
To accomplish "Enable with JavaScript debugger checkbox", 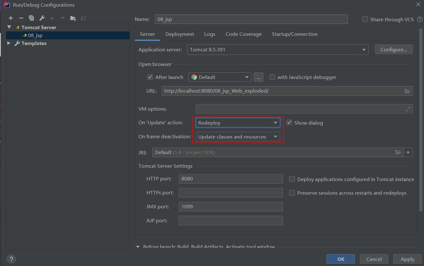I will (272, 77).
